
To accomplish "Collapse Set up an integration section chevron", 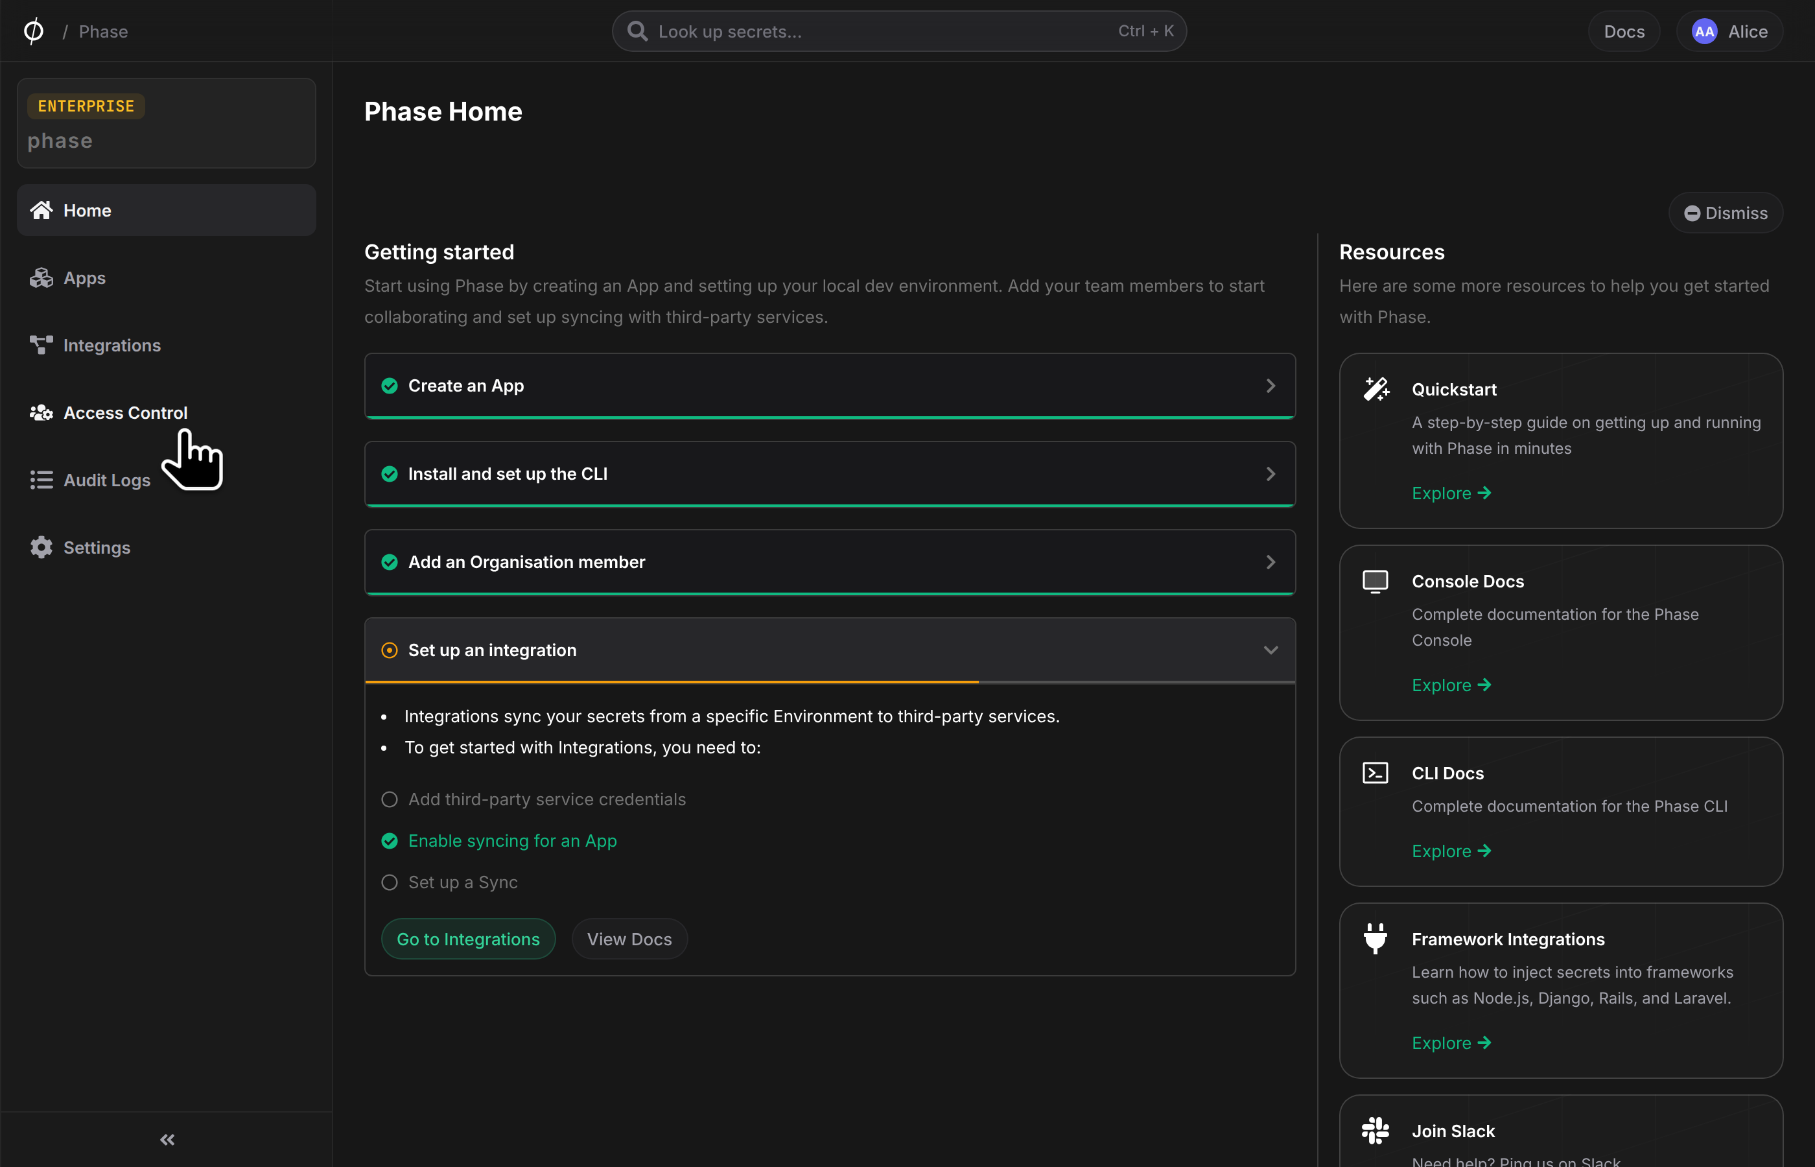I will click(x=1271, y=650).
